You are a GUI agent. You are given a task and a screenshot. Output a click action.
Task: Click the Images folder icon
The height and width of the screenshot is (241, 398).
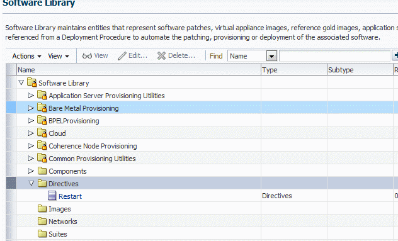coord(42,208)
